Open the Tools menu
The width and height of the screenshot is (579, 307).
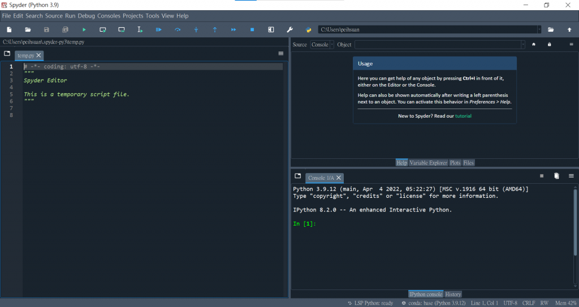[152, 16]
